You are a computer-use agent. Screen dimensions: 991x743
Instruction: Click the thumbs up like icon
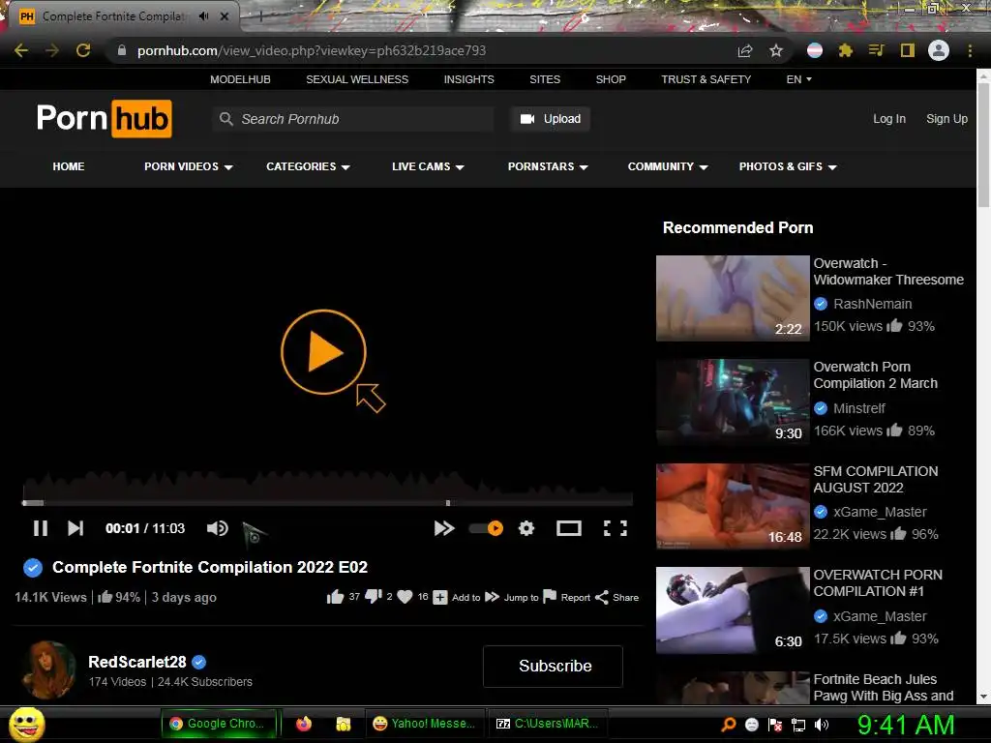click(x=335, y=596)
